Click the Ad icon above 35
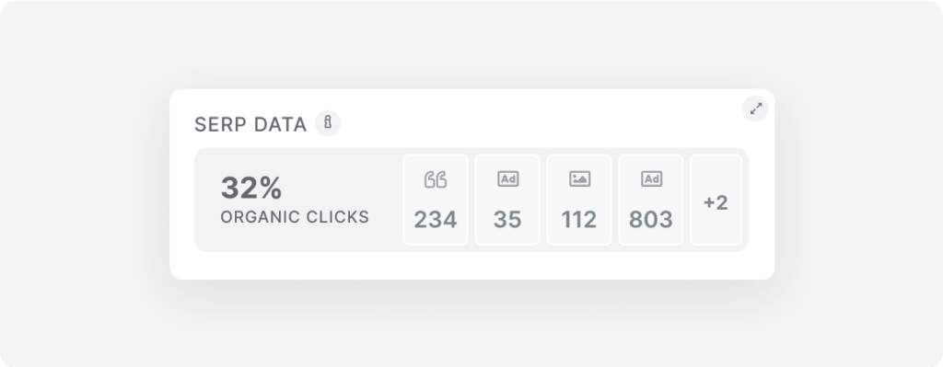Image resolution: width=943 pixels, height=367 pixels. pos(507,179)
